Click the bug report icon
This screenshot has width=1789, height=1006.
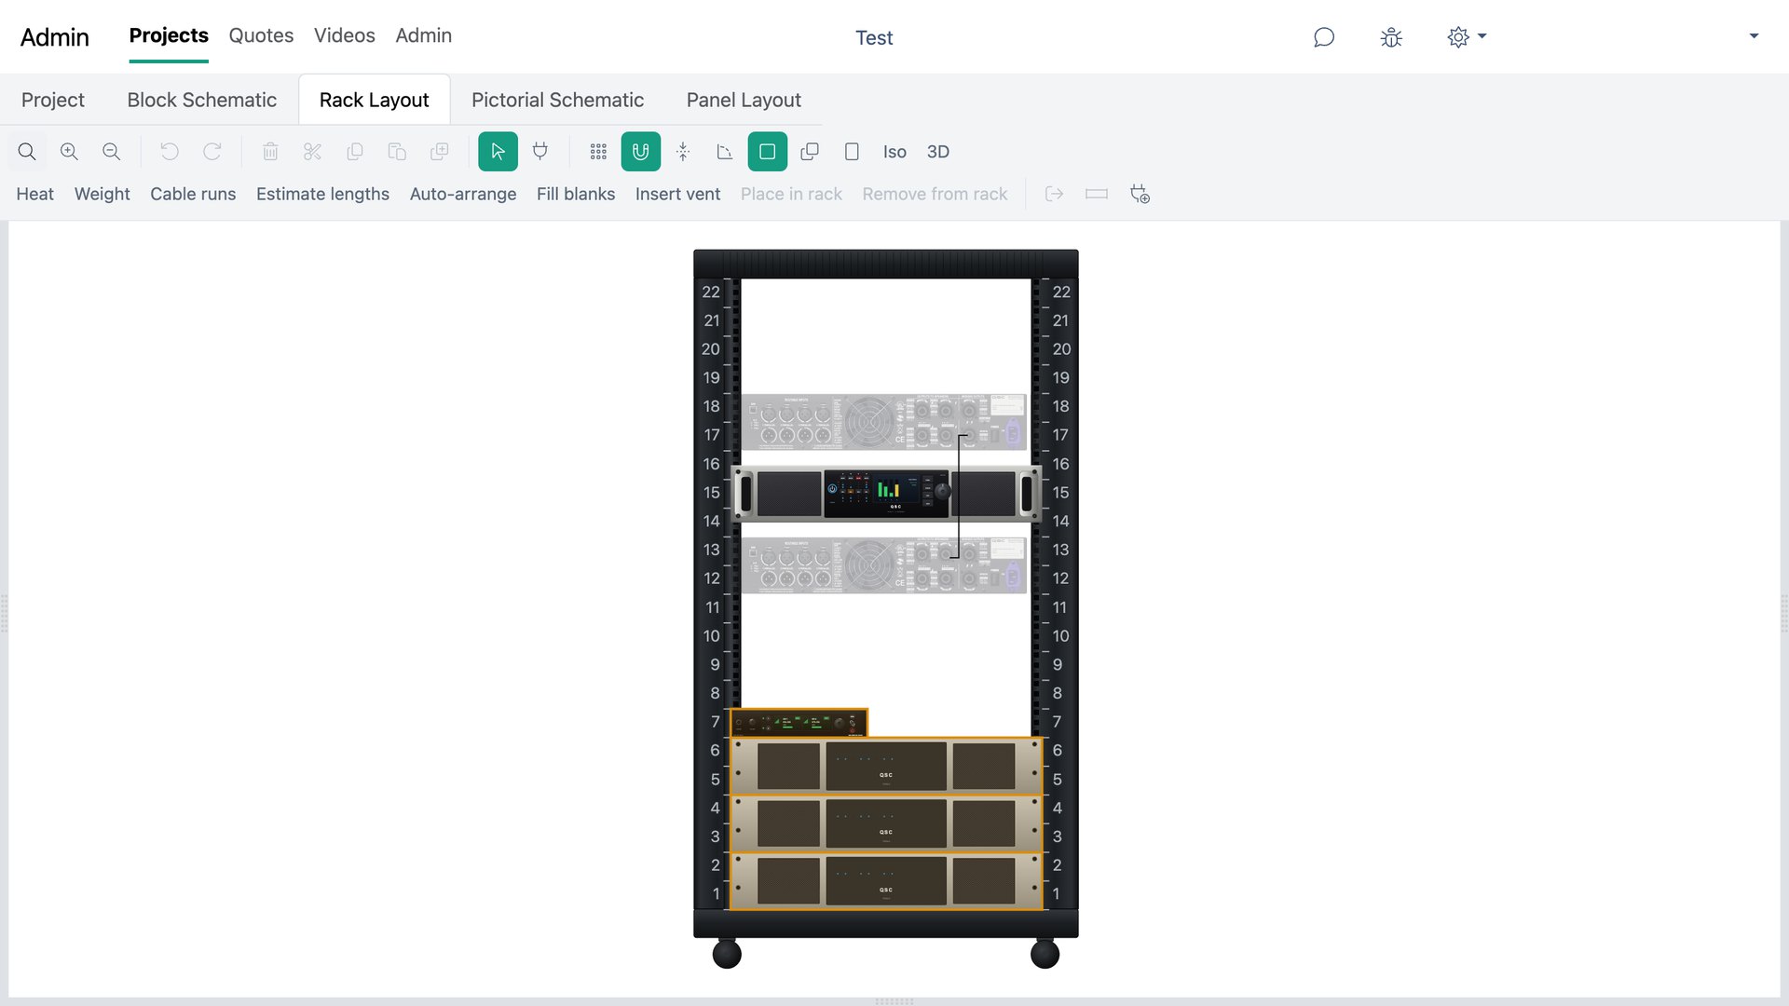tap(1391, 37)
